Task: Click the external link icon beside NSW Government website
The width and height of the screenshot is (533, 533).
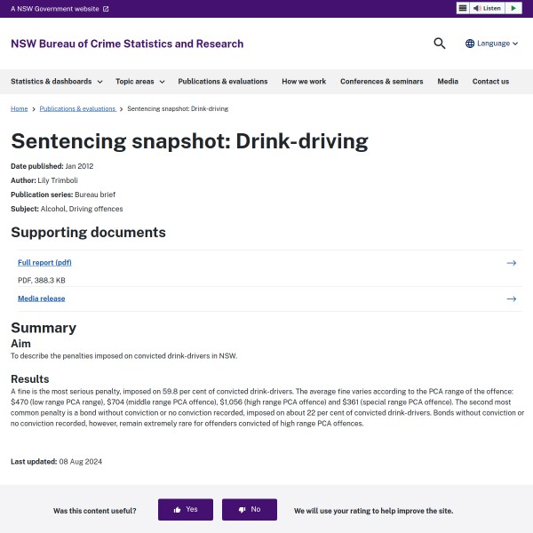Action: [x=106, y=9]
